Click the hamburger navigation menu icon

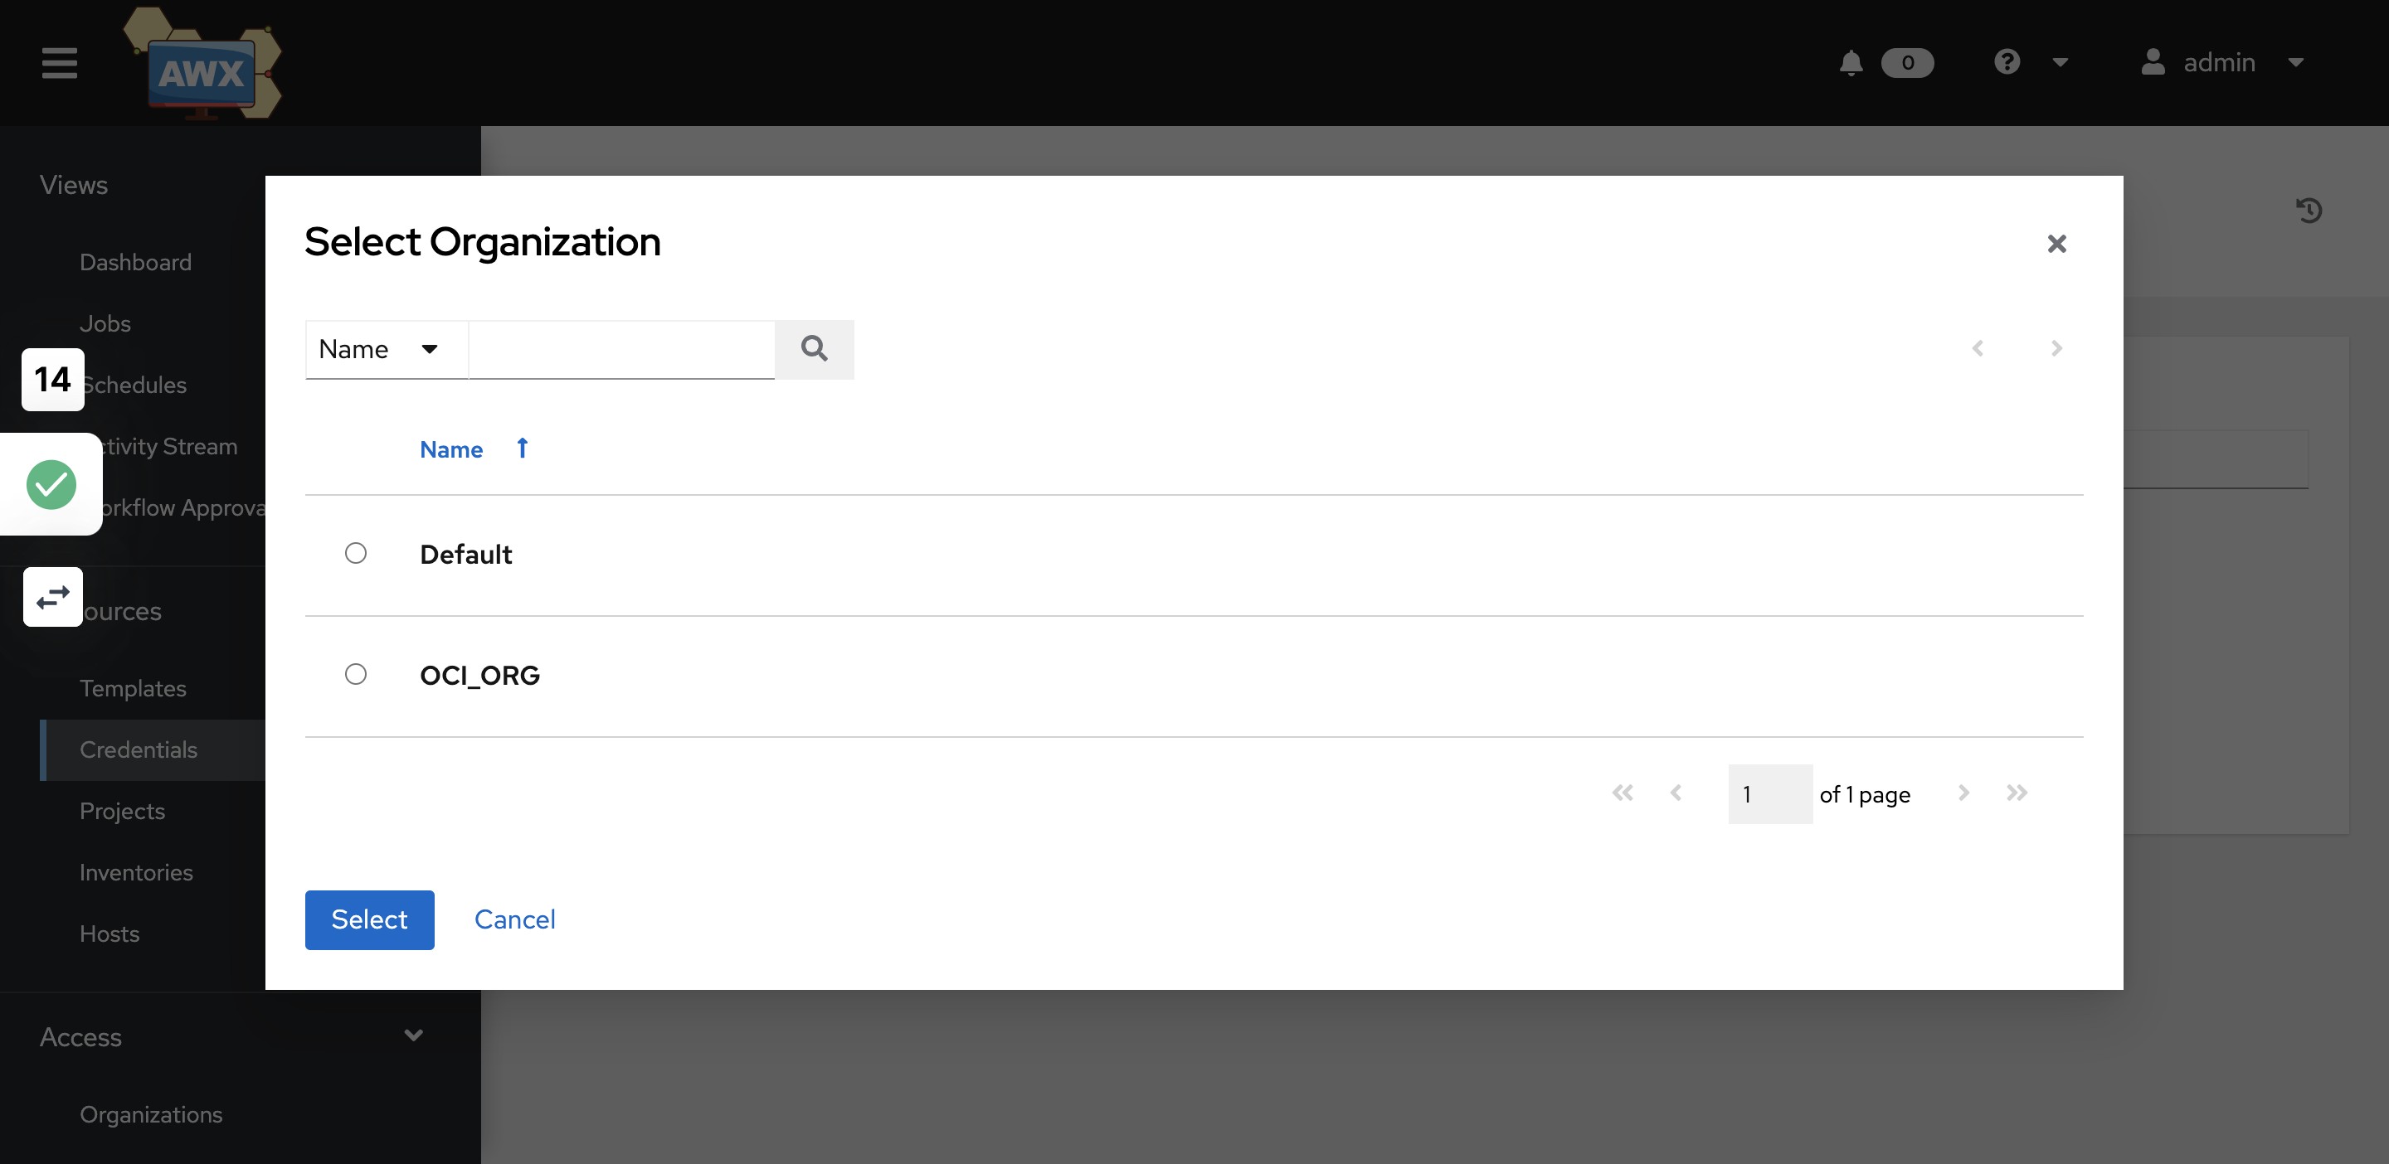pyautogui.click(x=60, y=63)
